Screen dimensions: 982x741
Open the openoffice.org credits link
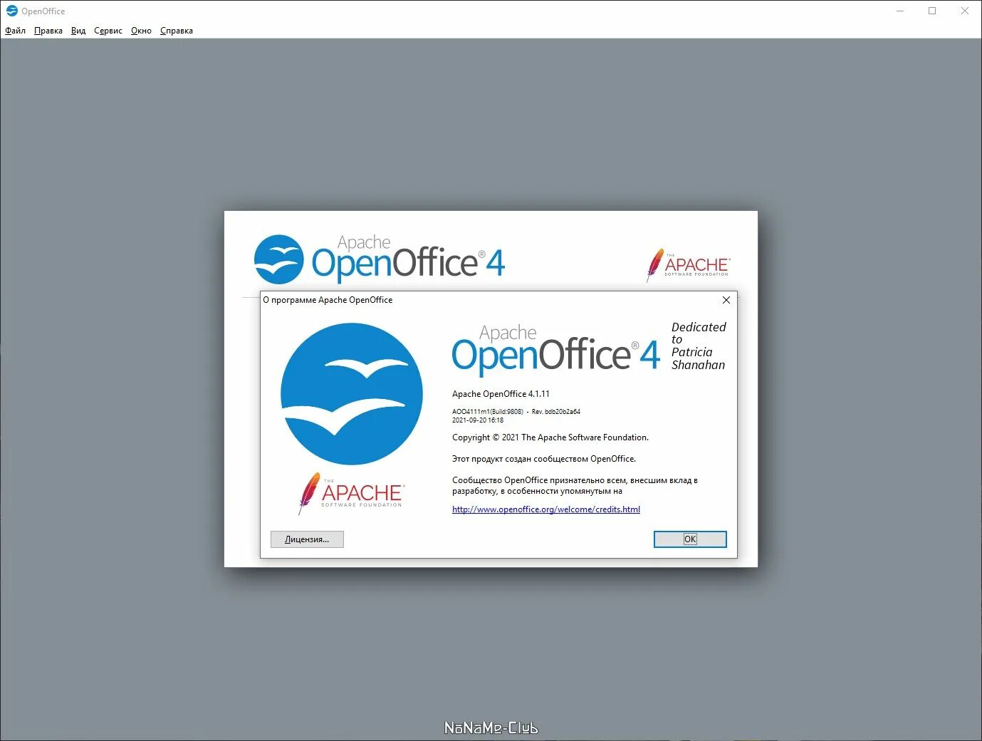(546, 509)
